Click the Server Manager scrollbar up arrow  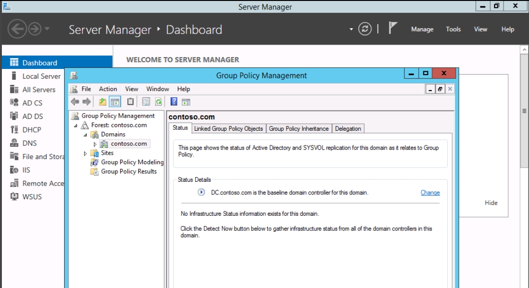click(524, 50)
